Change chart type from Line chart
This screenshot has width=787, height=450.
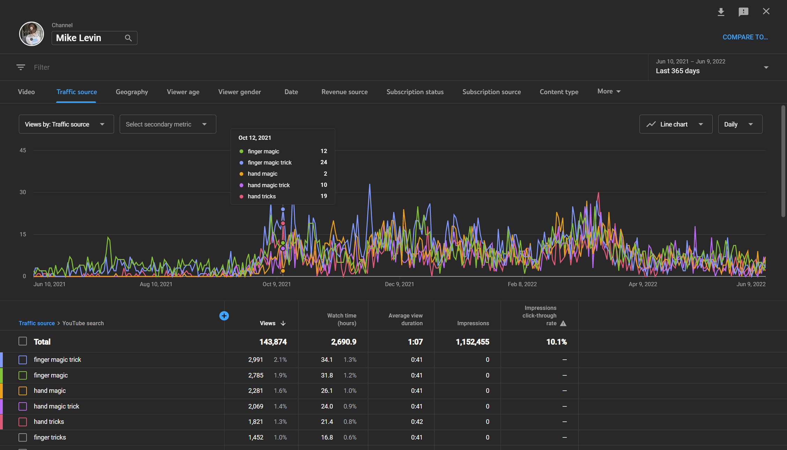tap(676, 124)
